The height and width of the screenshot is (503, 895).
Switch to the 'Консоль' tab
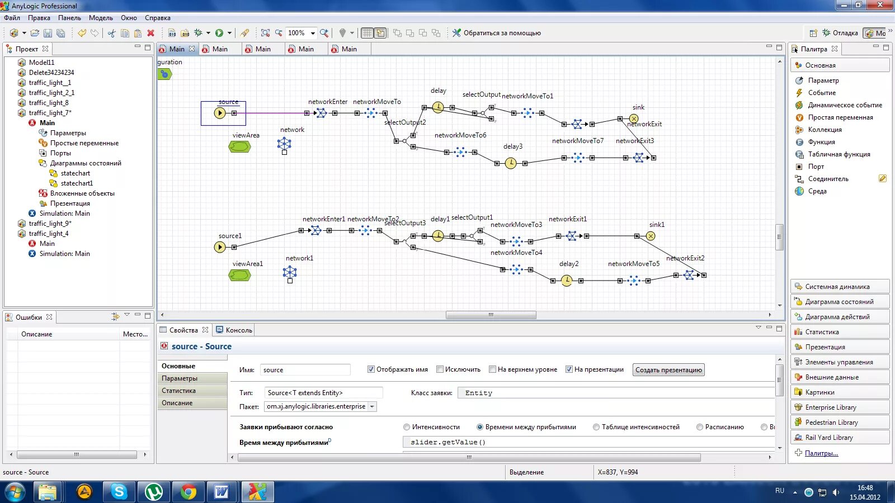pyautogui.click(x=234, y=330)
